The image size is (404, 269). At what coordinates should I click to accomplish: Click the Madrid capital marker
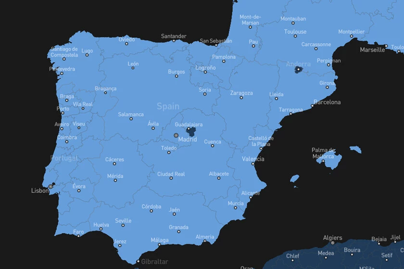pyautogui.click(x=176, y=136)
